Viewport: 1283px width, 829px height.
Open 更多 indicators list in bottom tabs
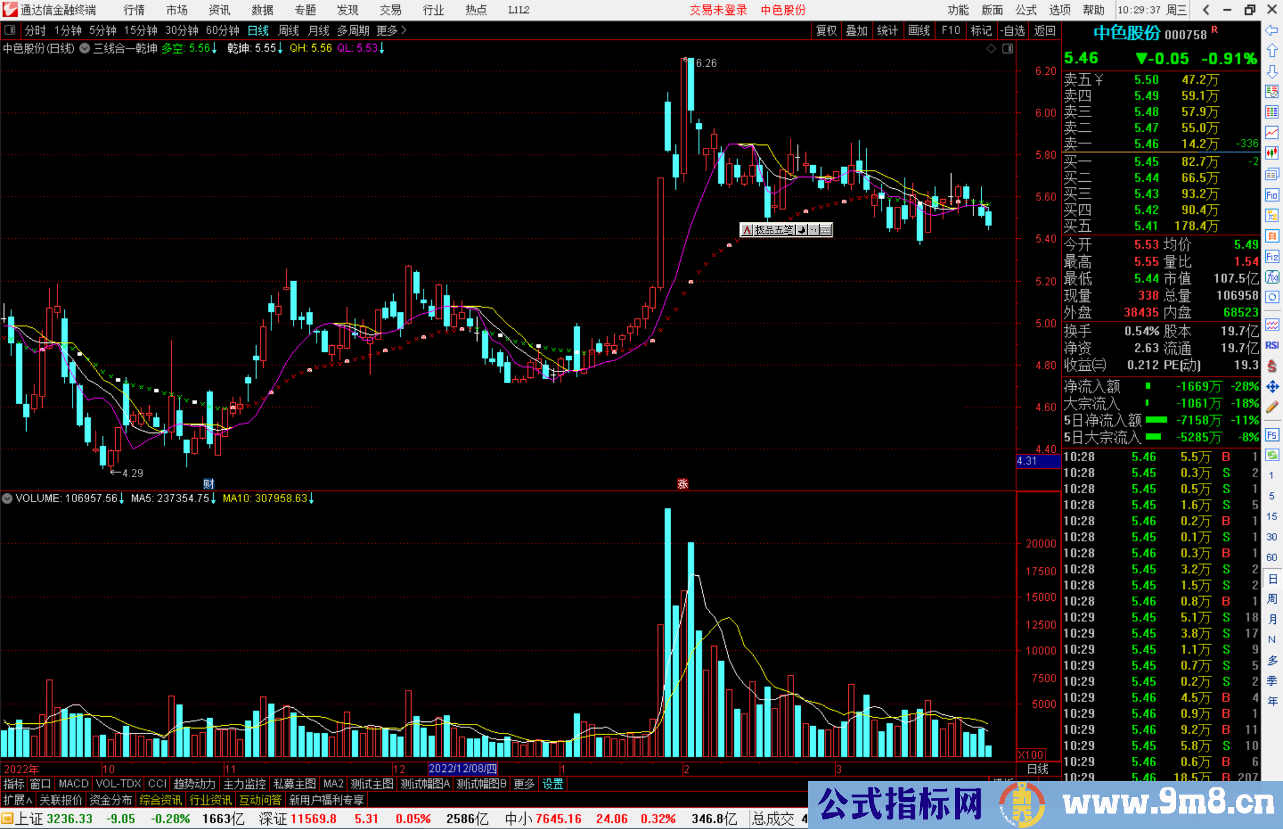coord(524,784)
